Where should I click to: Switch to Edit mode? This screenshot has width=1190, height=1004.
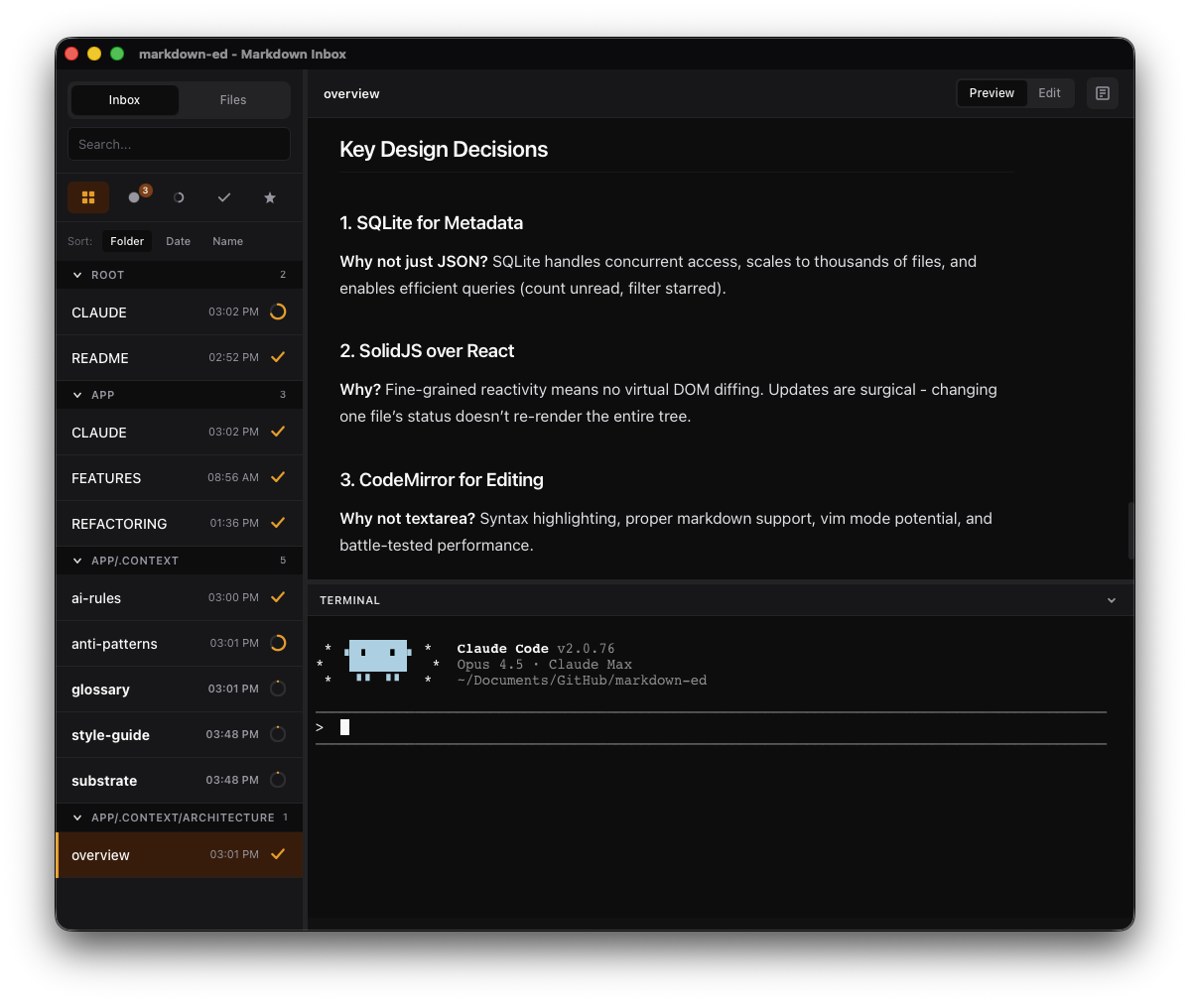tap(1049, 92)
